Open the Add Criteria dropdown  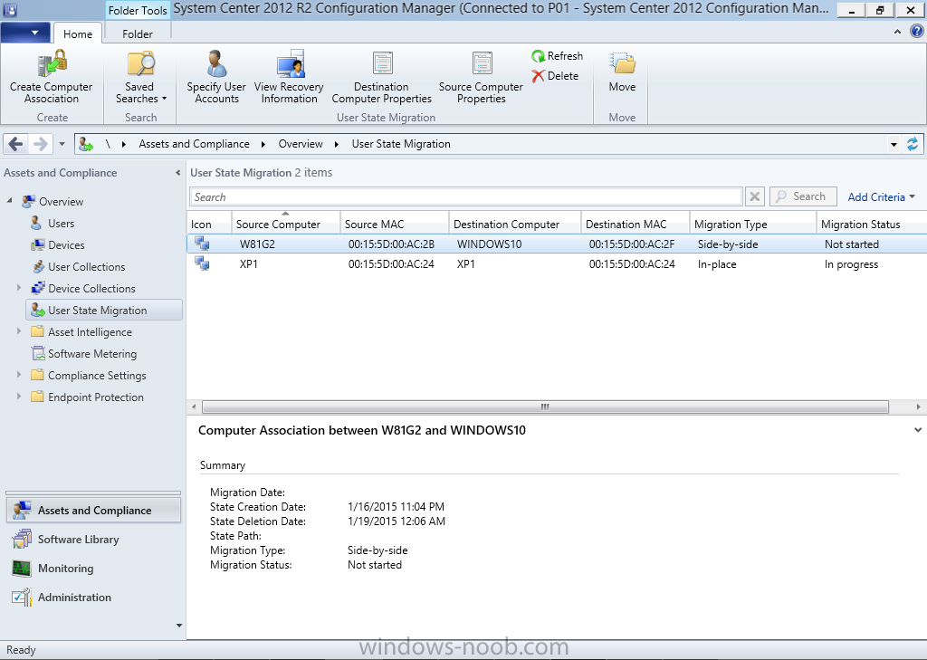tap(881, 197)
